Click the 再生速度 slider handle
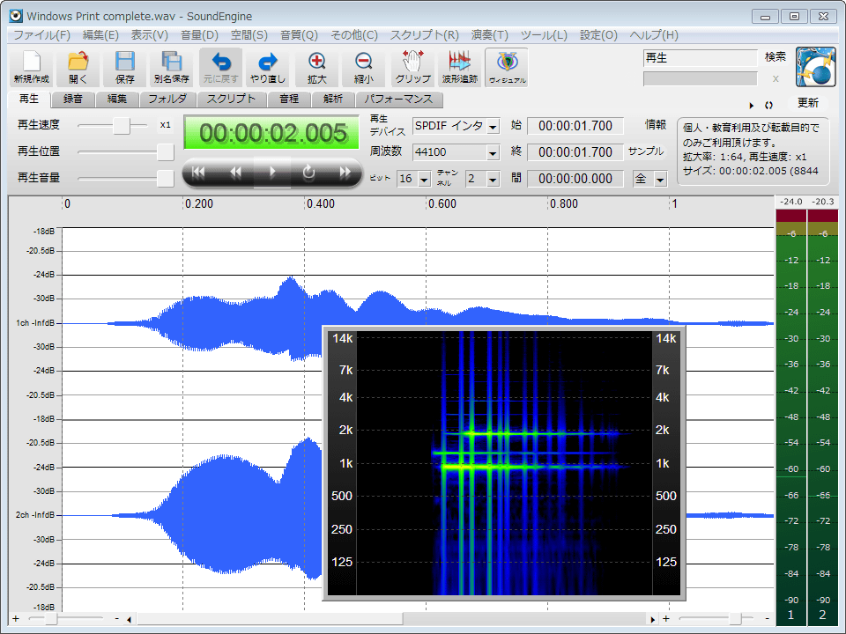 122,126
